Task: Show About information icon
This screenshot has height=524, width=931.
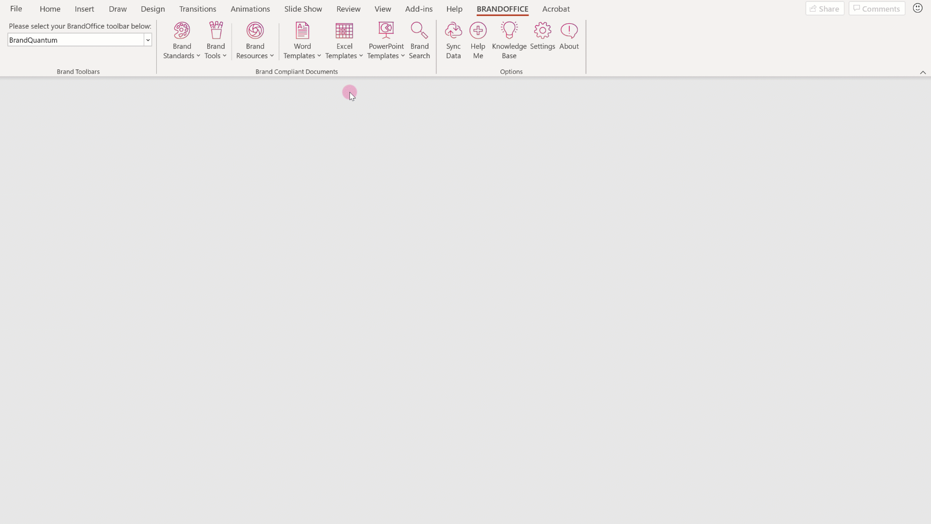Action: [x=569, y=31]
